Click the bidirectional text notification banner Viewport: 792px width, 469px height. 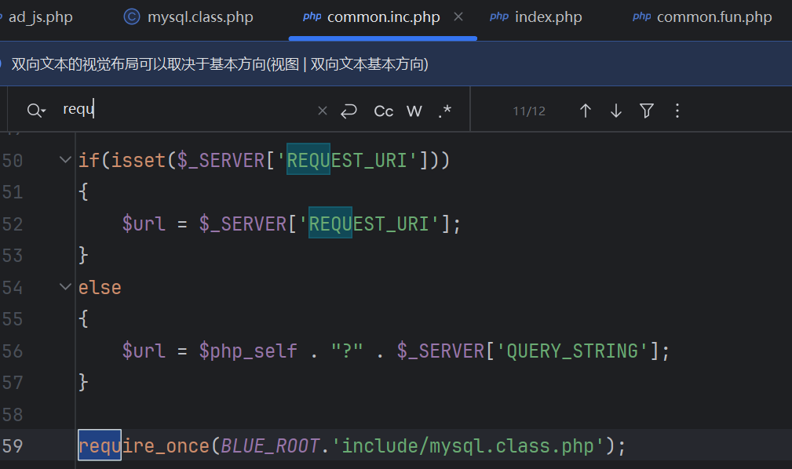pyautogui.click(x=220, y=64)
